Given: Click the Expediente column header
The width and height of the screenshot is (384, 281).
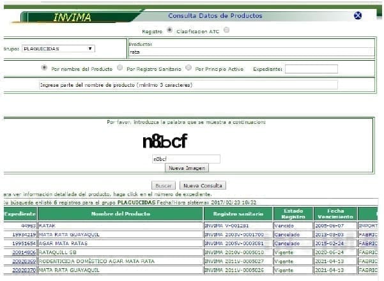Looking at the screenshot, I should click(x=20, y=214).
